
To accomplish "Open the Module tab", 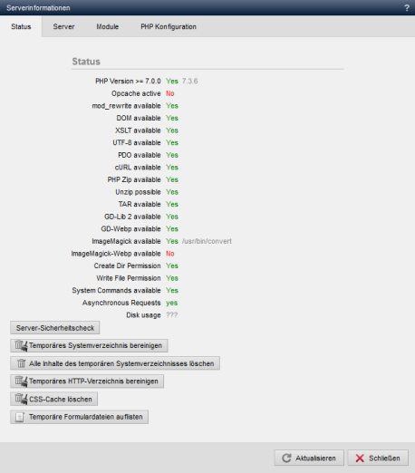I will 107,26.
